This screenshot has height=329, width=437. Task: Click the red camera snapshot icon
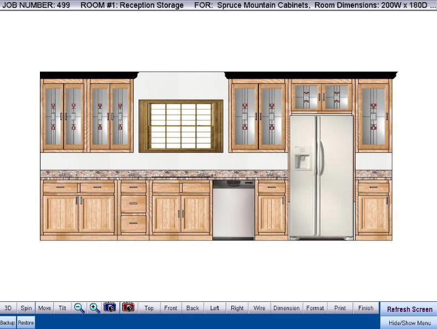click(128, 307)
